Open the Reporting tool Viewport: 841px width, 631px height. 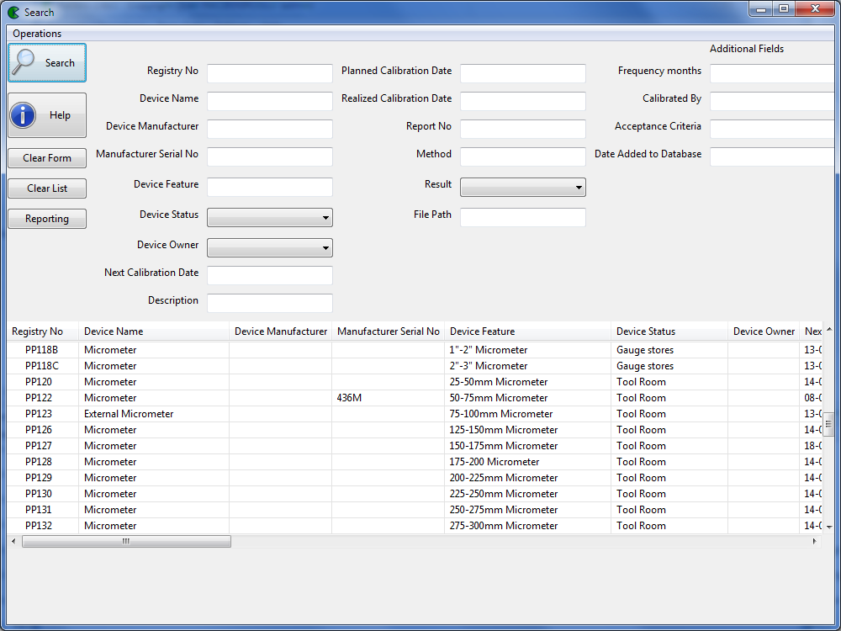[x=46, y=219]
